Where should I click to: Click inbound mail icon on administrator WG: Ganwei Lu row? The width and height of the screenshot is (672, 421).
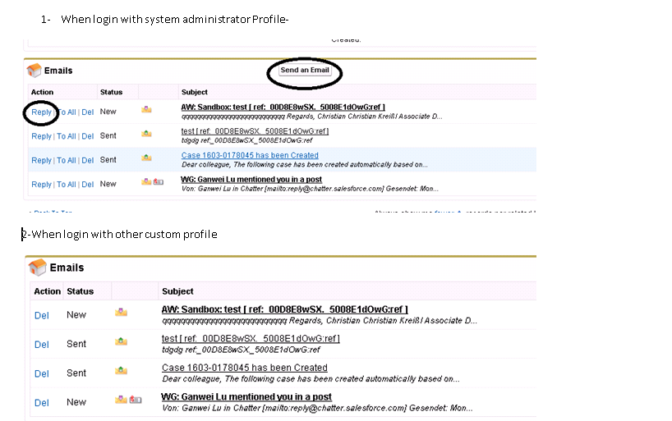(x=146, y=181)
